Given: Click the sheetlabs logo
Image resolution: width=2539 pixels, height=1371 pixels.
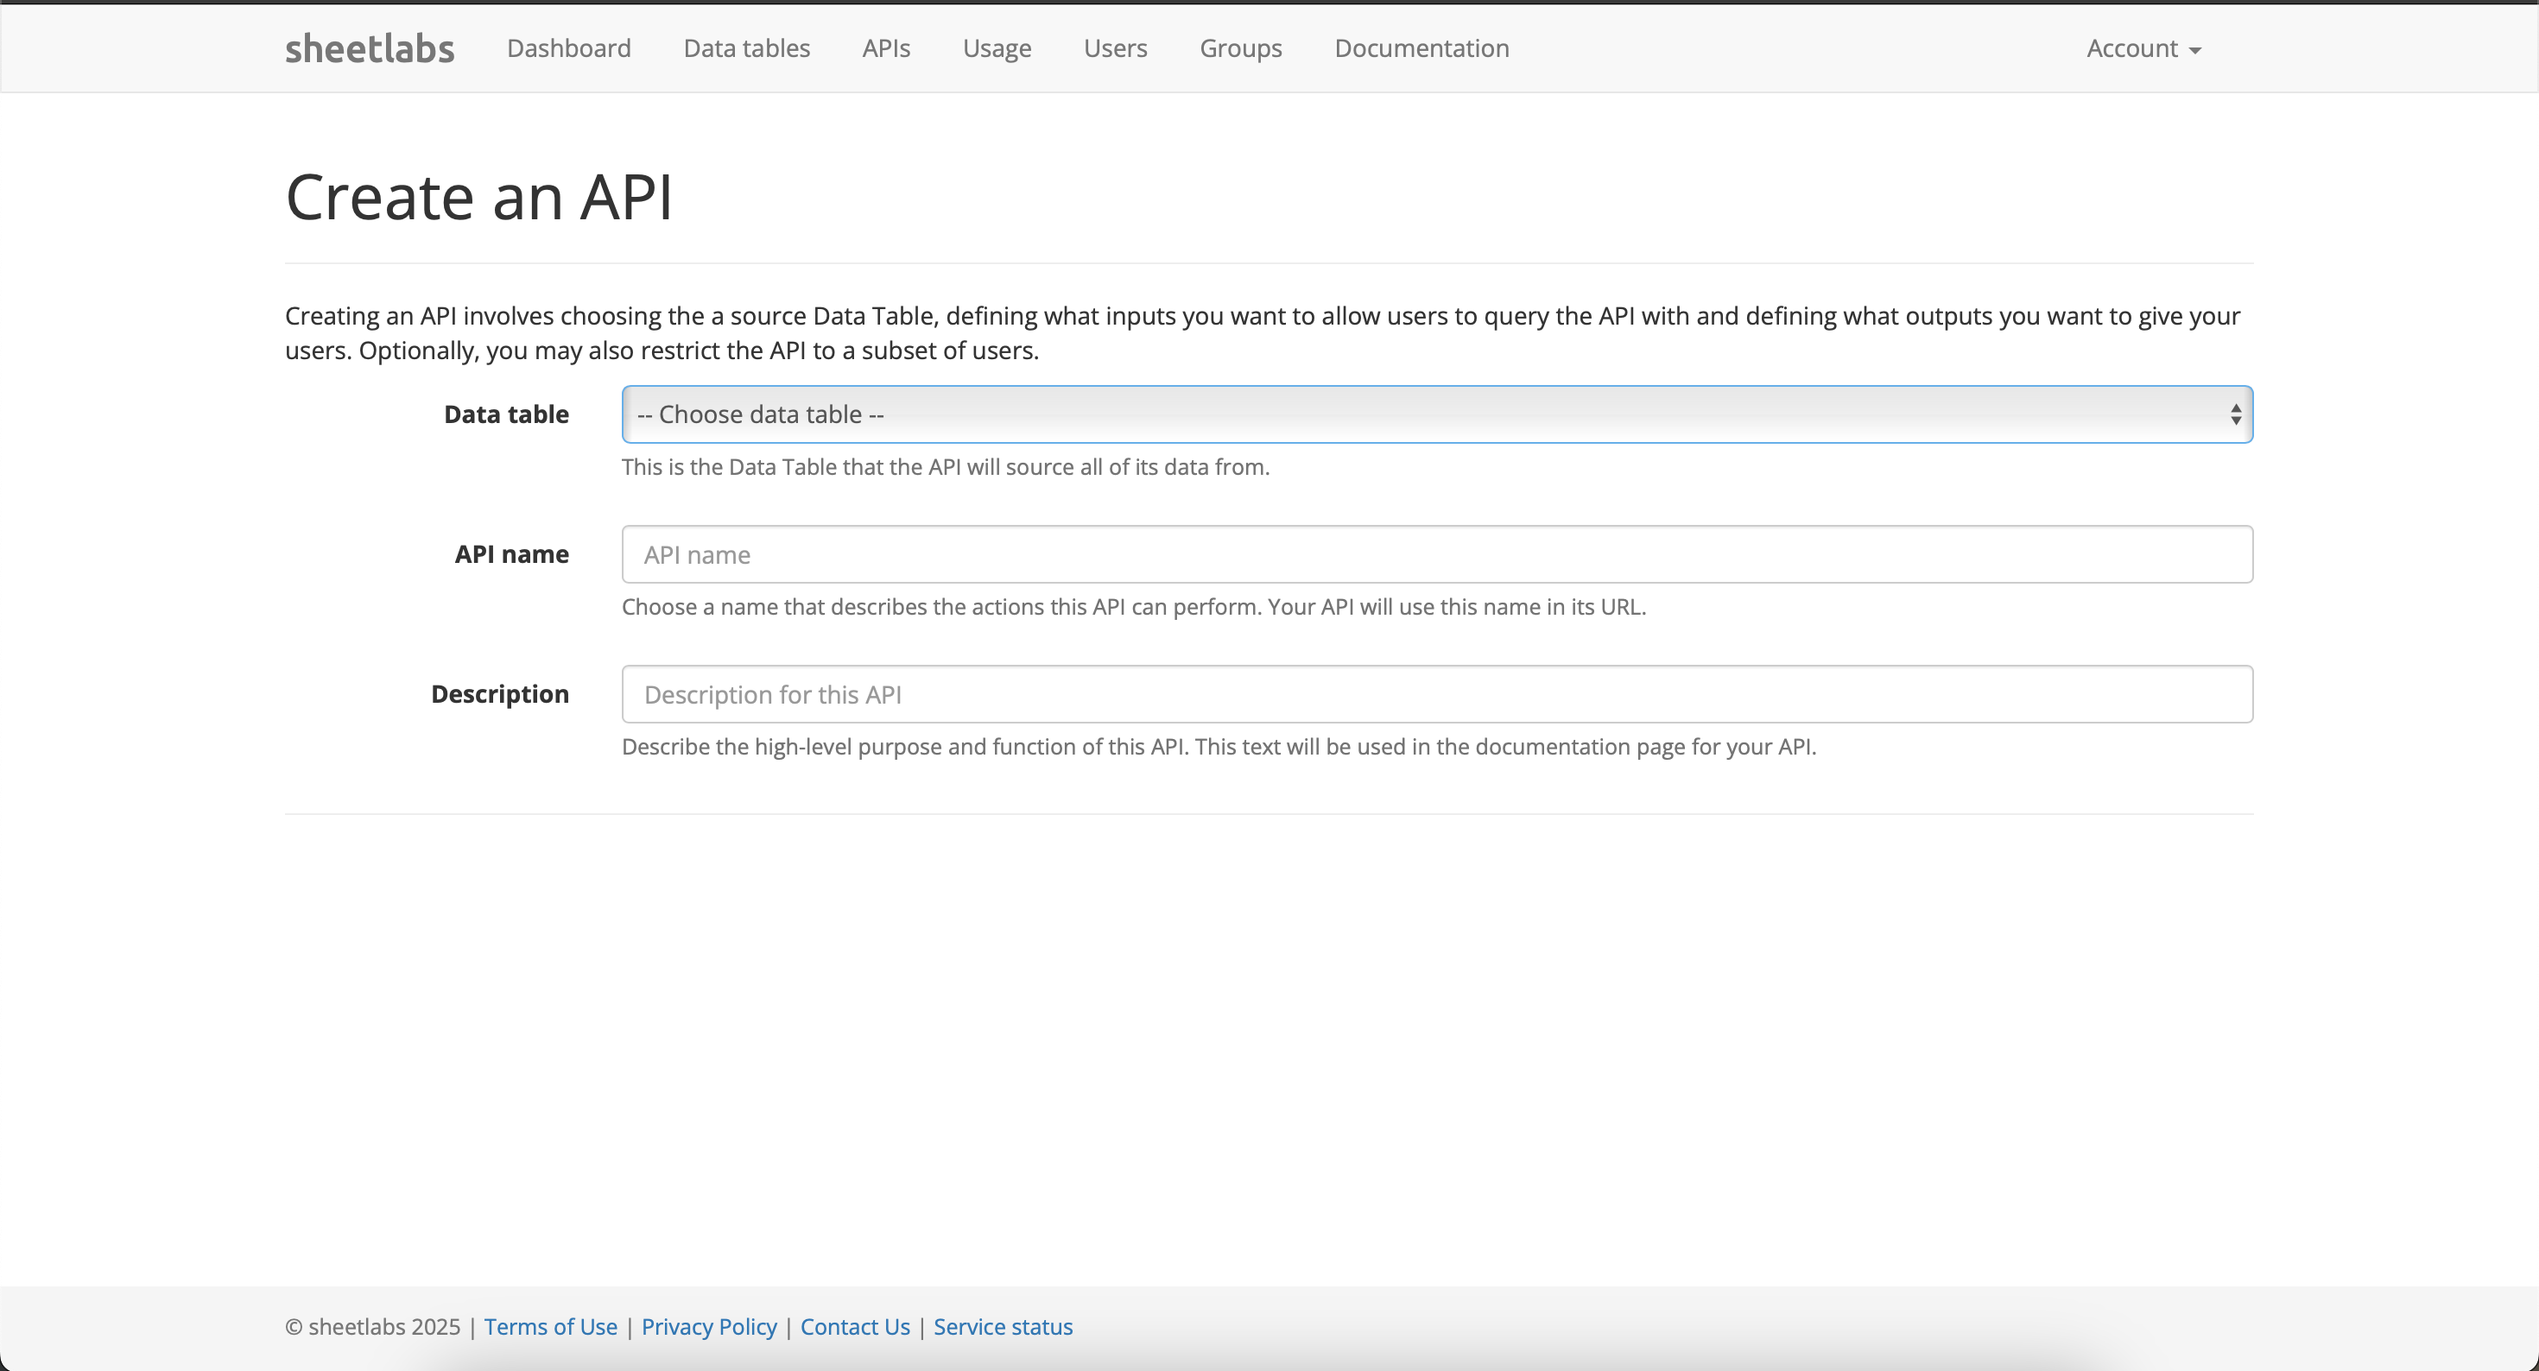Looking at the screenshot, I should click(370, 48).
